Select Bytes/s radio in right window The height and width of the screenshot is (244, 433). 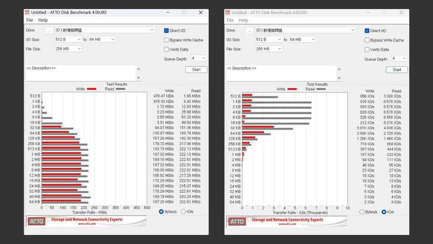(362, 212)
